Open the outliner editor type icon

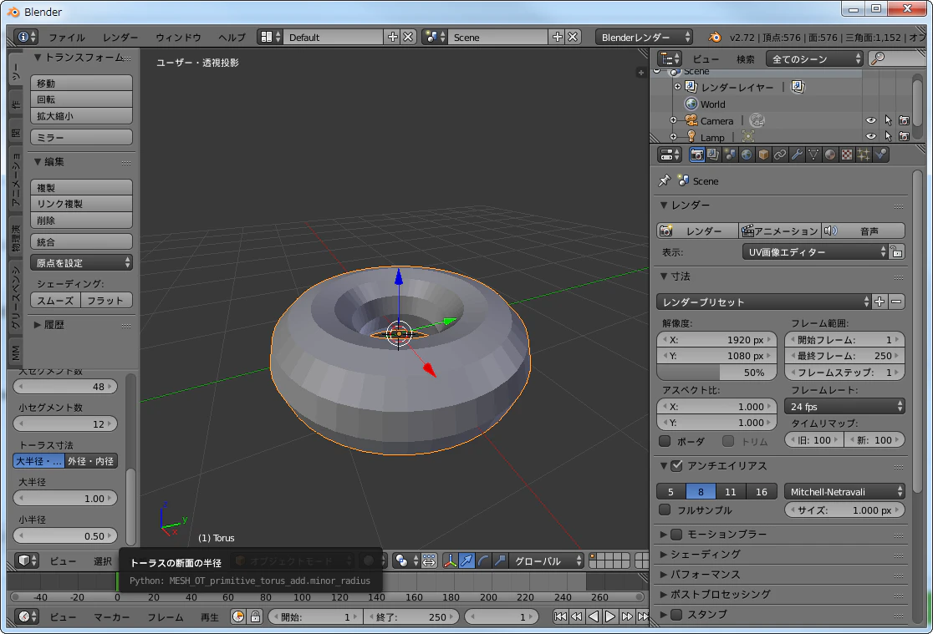(670, 58)
